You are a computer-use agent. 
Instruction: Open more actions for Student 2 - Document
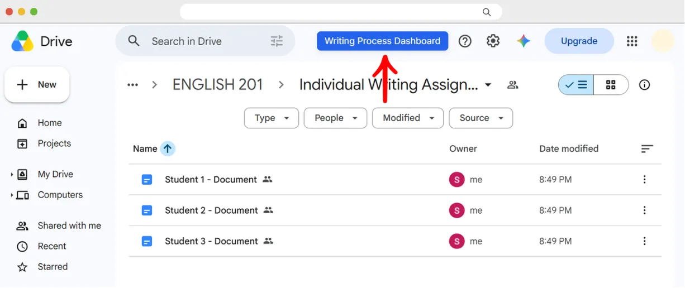644,210
